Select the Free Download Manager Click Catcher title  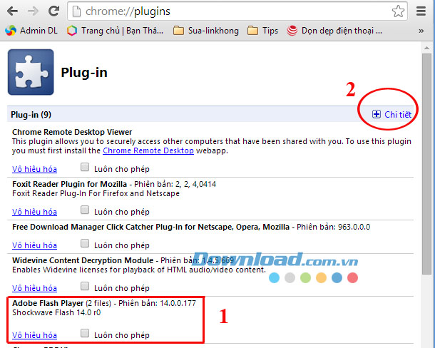pyautogui.click(x=150, y=227)
